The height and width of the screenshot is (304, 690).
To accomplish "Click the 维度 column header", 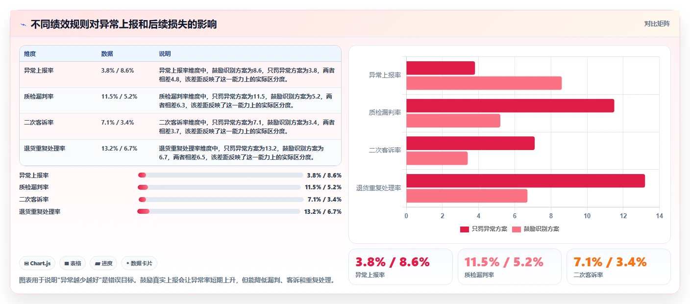I will tap(30, 53).
